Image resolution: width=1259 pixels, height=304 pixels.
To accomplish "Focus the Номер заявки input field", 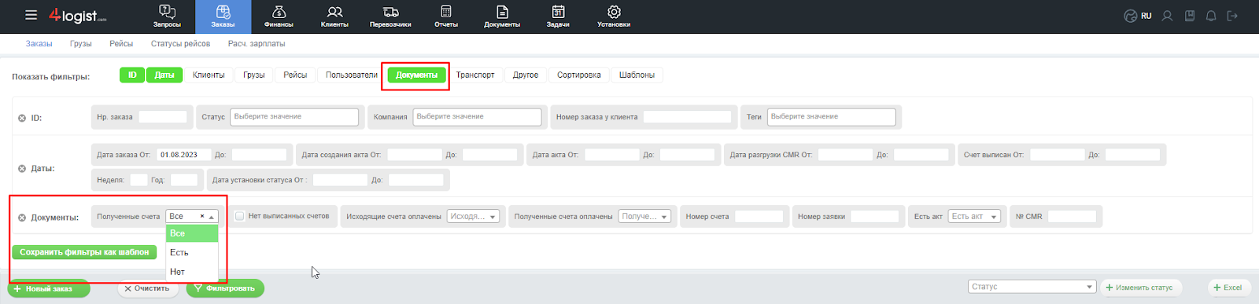I will tap(874, 216).
